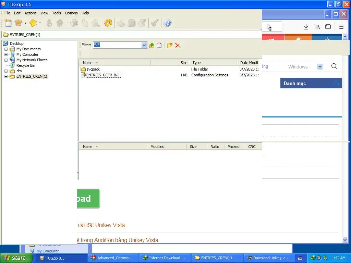Click the keyboard language bar icon in taskbar
The width and height of the screenshot is (351, 263).
pos(300,258)
